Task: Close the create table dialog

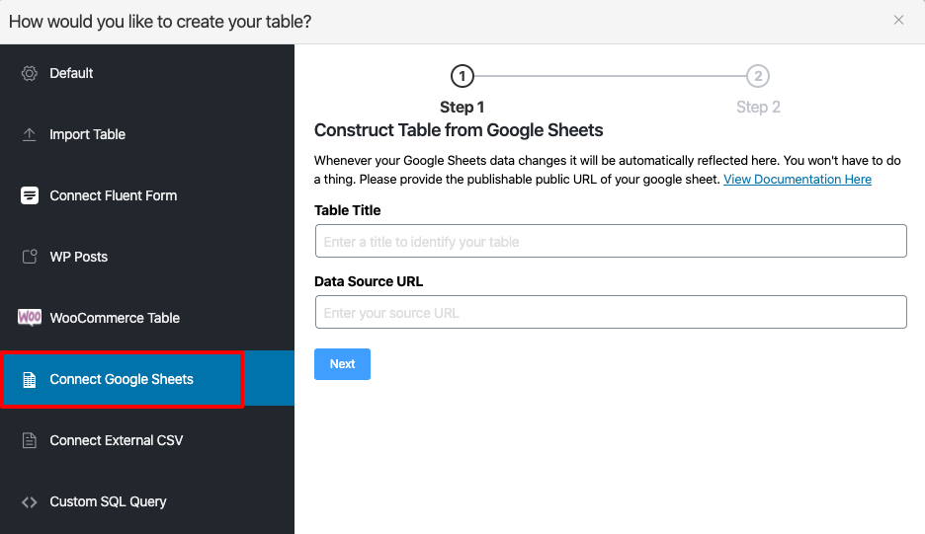Action: tap(898, 20)
